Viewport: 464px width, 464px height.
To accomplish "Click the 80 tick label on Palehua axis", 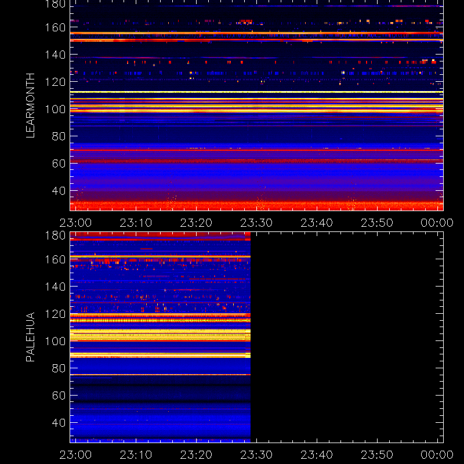I will tap(59, 368).
